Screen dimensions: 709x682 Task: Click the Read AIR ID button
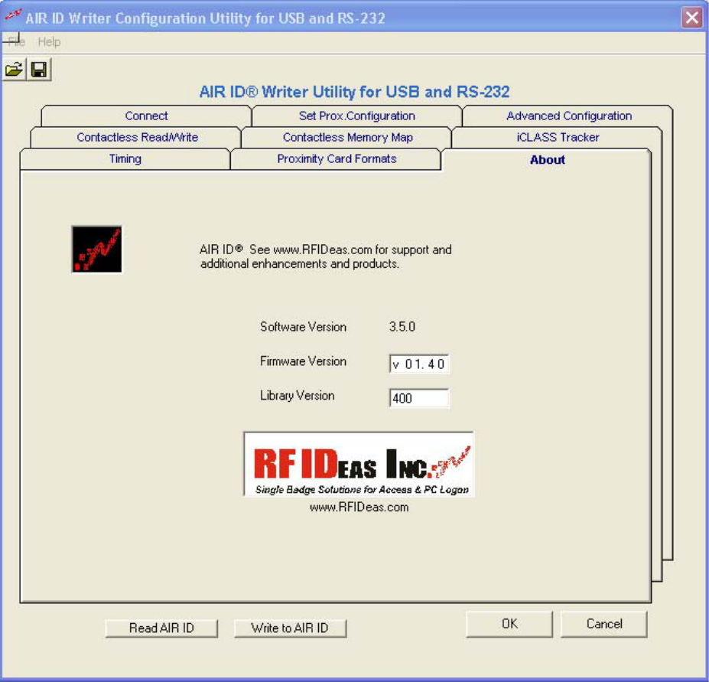click(x=161, y=628)
